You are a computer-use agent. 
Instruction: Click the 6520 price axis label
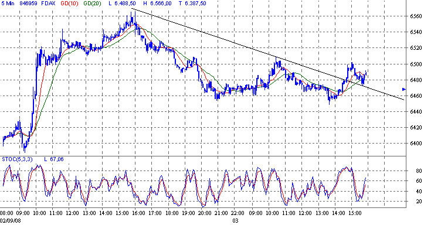click(x=416, y=48)
